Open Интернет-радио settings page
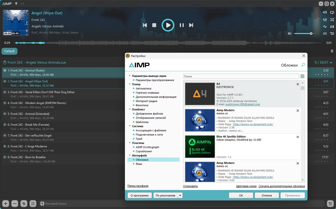This screenshot has height=209, width=336. click(x=146, y=101)
